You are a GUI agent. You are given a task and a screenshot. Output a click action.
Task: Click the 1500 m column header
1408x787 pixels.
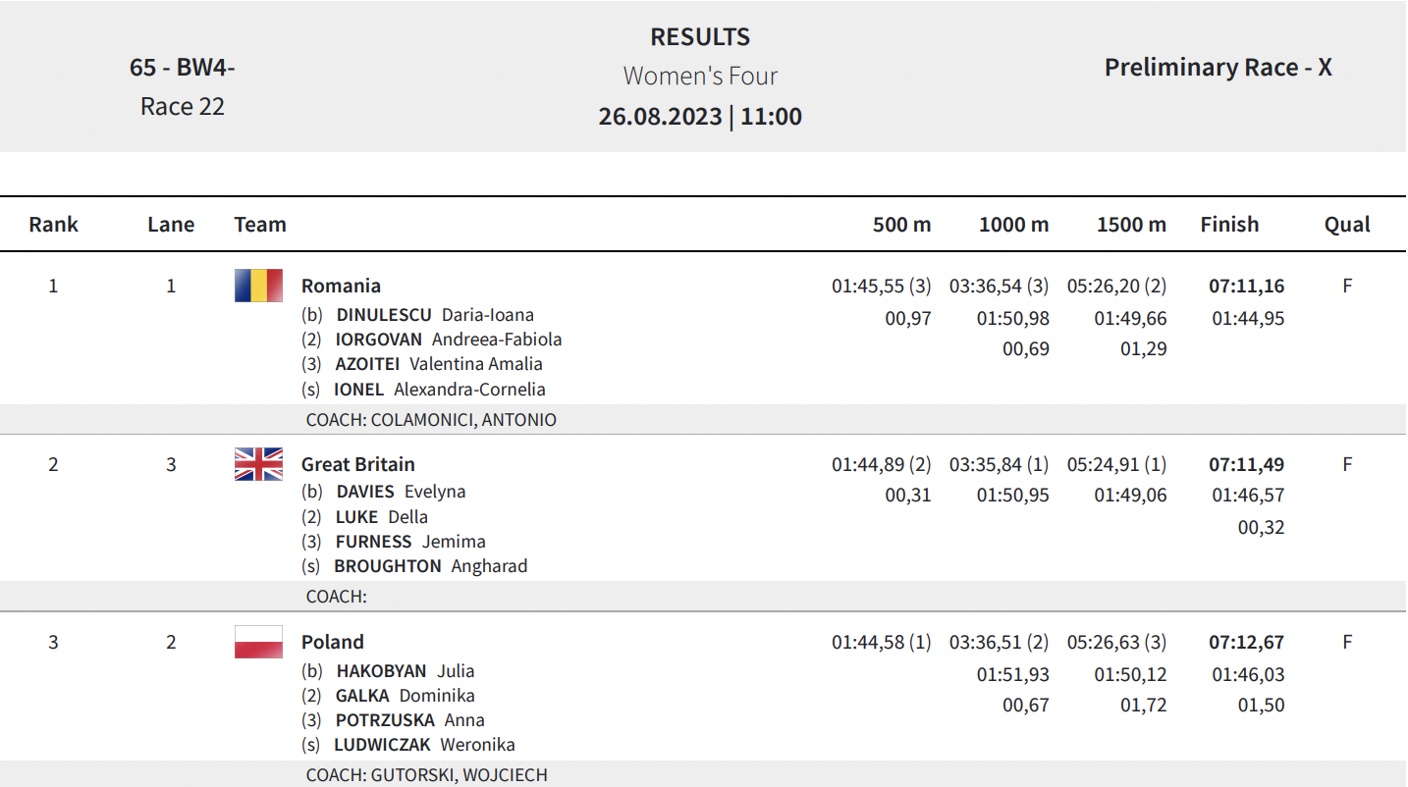click(1131, 224)
